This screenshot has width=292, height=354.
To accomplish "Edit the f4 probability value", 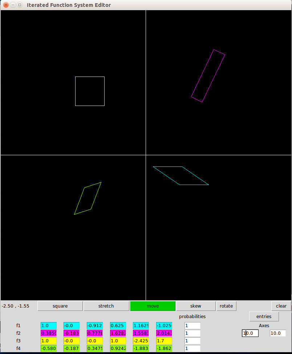I will coord(192,349).
